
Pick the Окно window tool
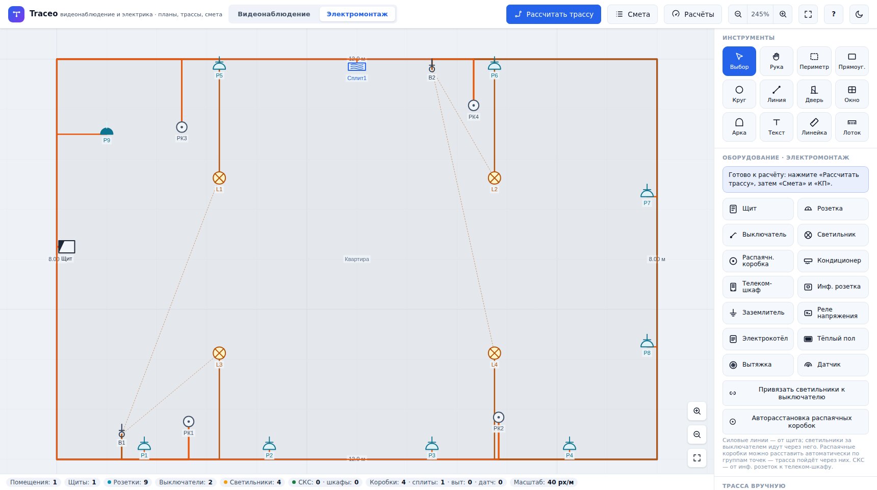coord(852,94)
